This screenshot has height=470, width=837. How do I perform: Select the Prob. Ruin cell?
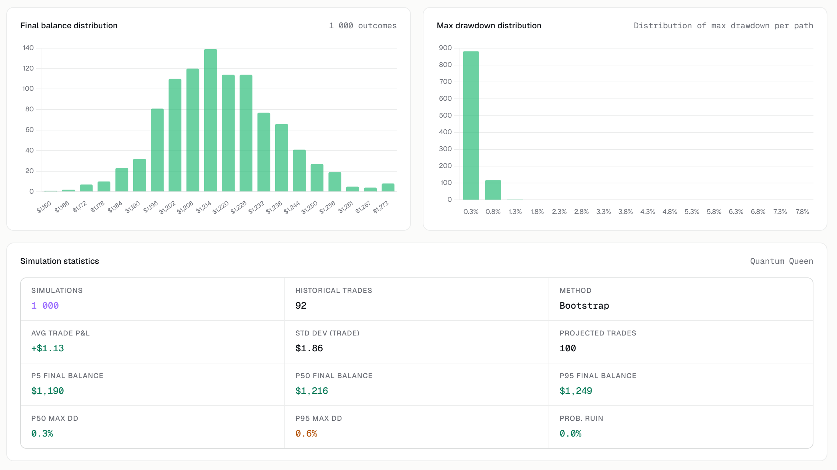click(681, 427)
